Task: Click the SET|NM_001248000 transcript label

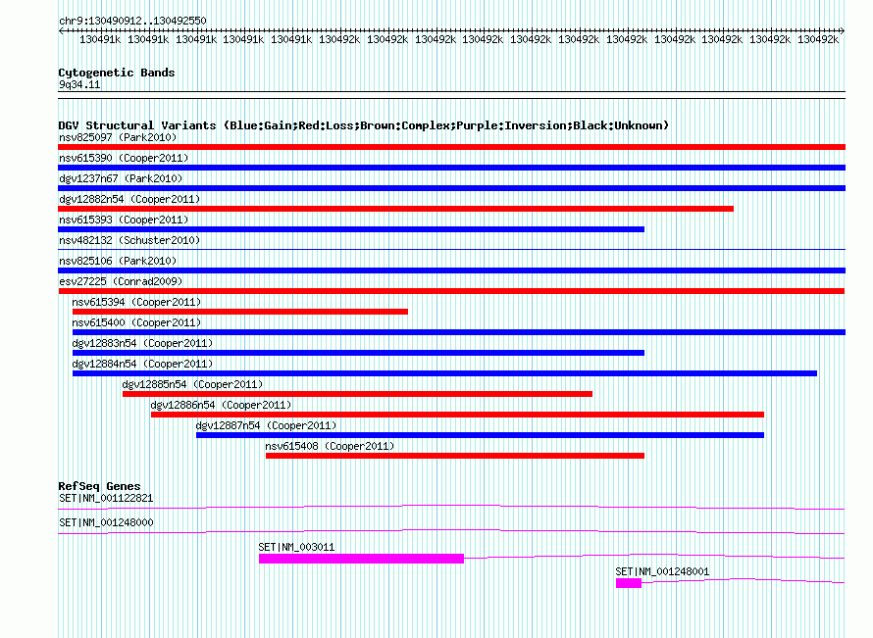Action: (106, 522)
